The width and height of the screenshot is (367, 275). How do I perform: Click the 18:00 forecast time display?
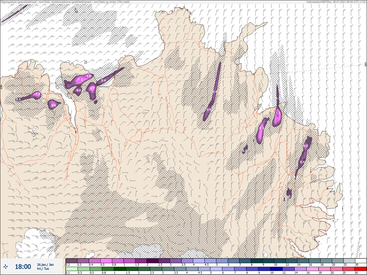23,267
